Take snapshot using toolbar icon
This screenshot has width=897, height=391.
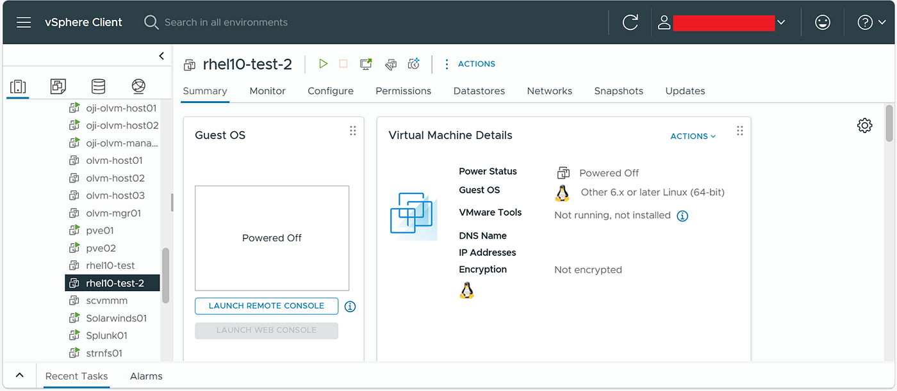coord(414,64)
